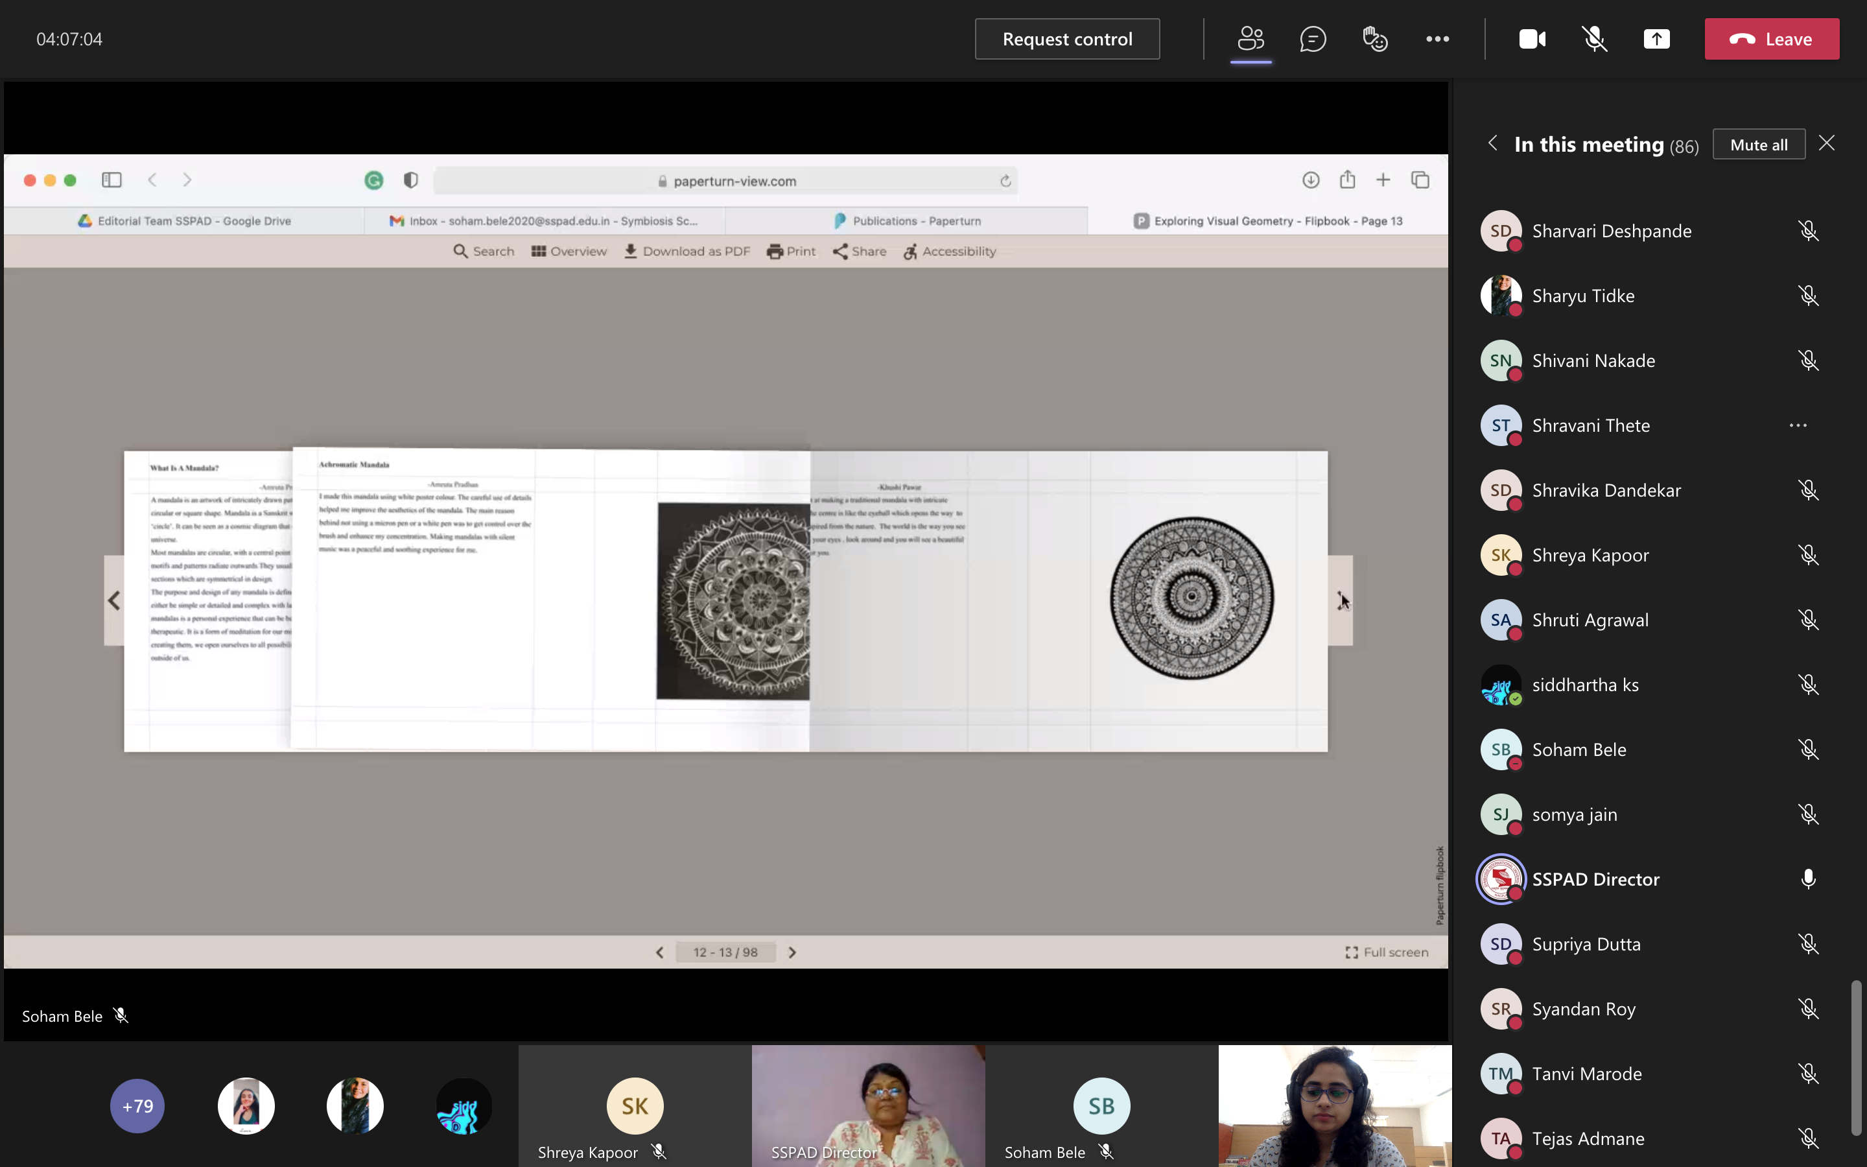The height and width of the screenshot is (1167, 1867).
Task: Switch to the Inbox Gmail tab
Action: pyautogui.click(x=544, y=220)
